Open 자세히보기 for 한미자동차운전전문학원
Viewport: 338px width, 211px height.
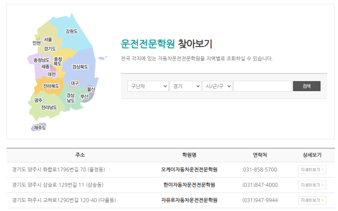coord(312,185)
